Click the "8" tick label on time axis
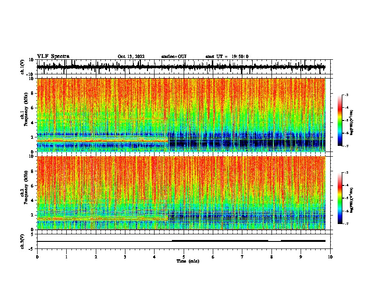 pyautogui.click(x=271, y=257)
